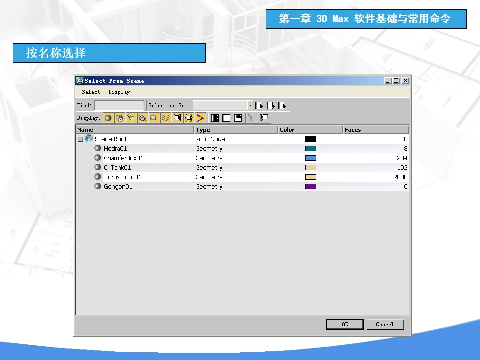Select the Scene Root item
The width and height of the screenshot is (480, 360).
click(111, 139)
